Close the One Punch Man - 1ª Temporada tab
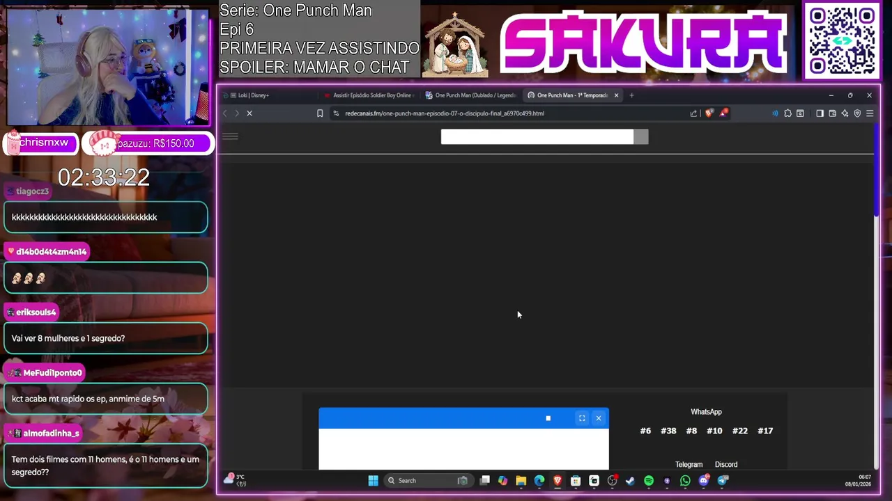The image size is (892, 501). coord(616,95)
